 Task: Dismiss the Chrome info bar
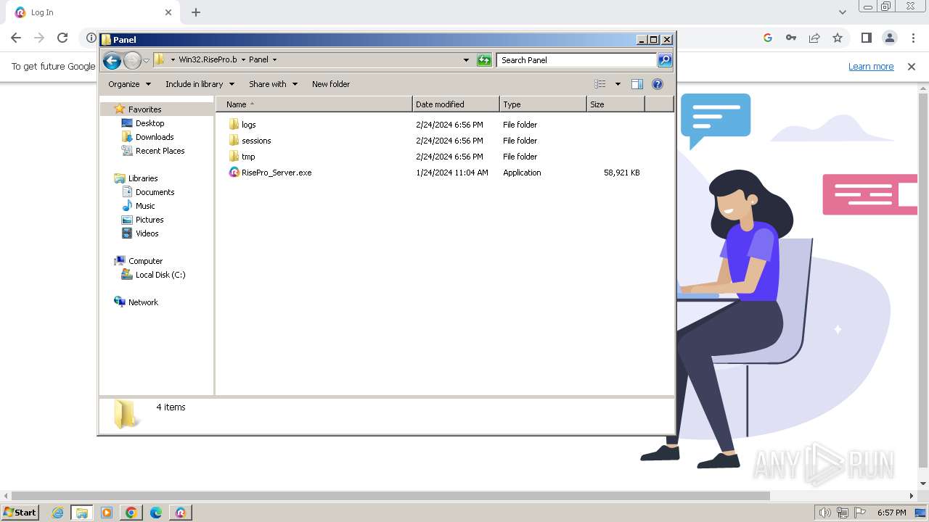point(912,67)
